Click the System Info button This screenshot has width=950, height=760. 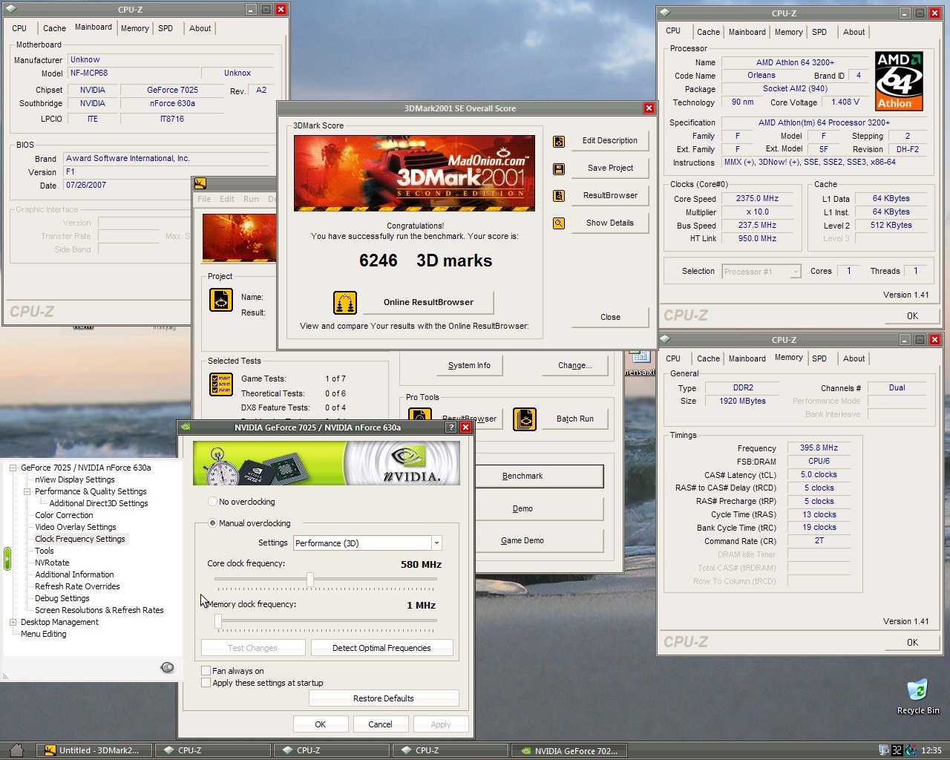(x=469, y=365)
